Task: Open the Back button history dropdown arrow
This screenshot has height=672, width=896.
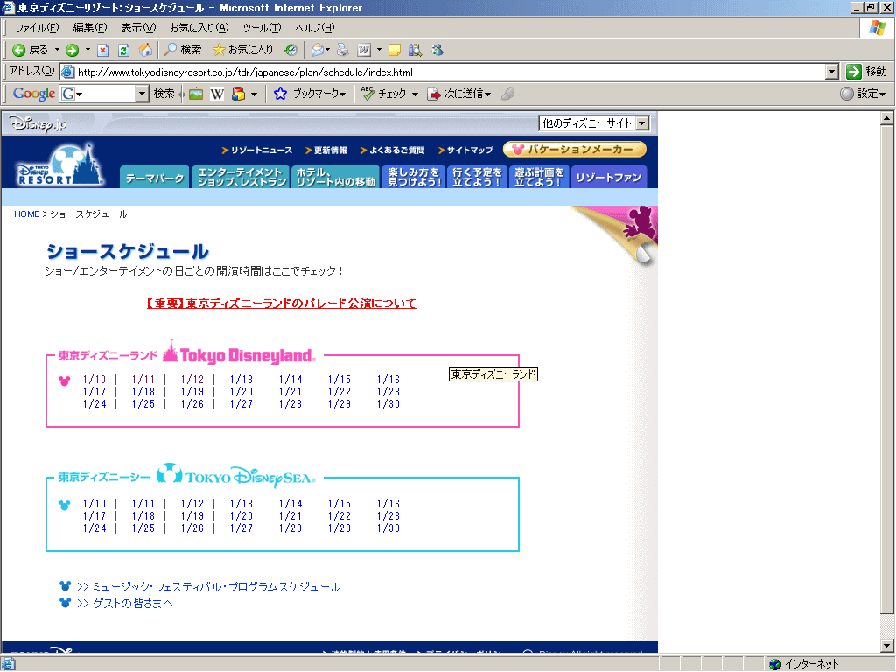Action: point(57,50)
